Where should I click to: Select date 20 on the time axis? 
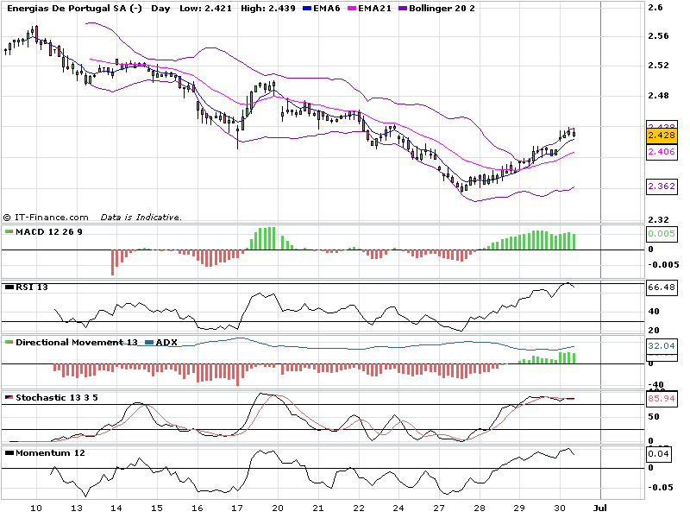pos(278,509)
